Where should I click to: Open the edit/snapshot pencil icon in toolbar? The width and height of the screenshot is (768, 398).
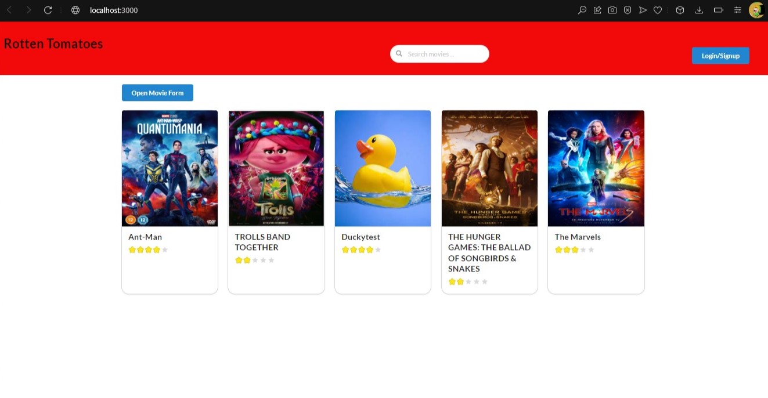point(597,10)
